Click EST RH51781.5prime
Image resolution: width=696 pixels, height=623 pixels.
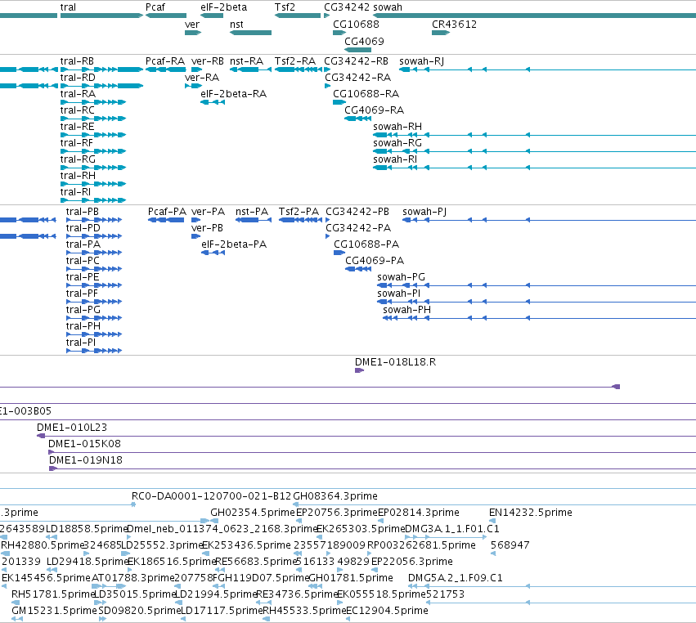coord(53,594)
